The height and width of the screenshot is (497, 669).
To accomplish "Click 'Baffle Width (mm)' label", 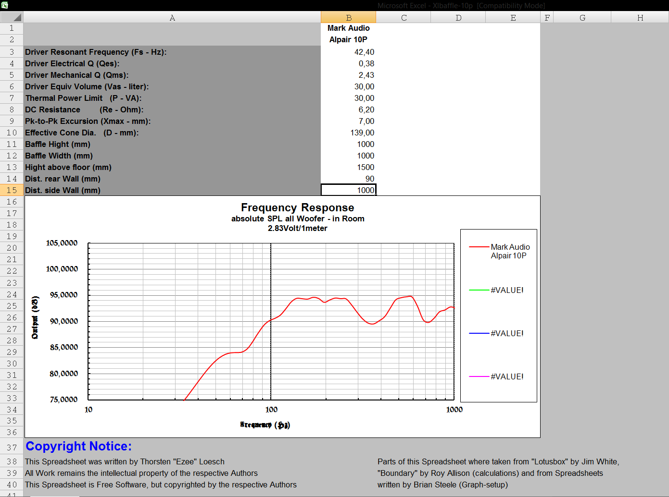I will click(59, 156).
